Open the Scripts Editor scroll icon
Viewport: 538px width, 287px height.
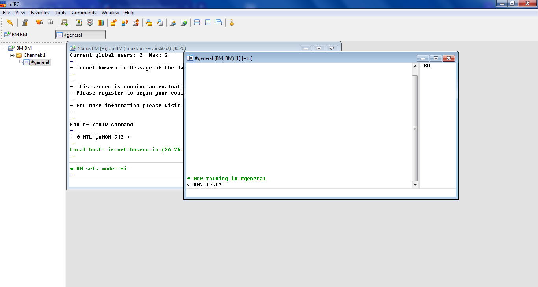(x=65, y=23)
